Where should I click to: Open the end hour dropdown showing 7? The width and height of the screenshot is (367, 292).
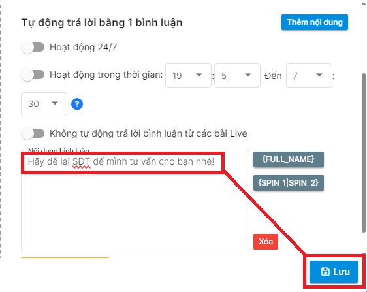click(309, 75)
